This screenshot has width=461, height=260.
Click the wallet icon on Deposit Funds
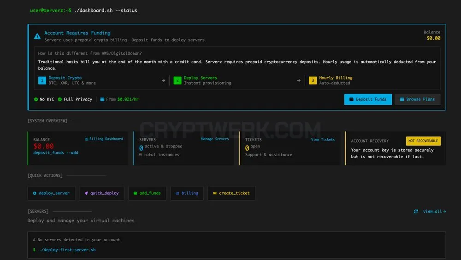(x=351, y=99)
